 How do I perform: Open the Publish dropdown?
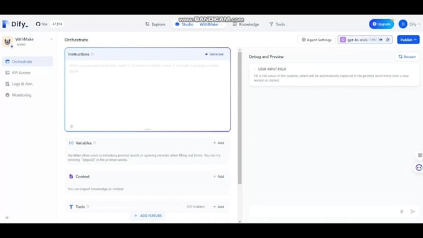(x=409, y=40)
